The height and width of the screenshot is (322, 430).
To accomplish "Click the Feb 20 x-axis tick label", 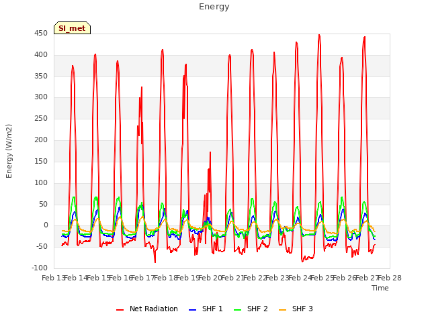I will coord(210,278).
